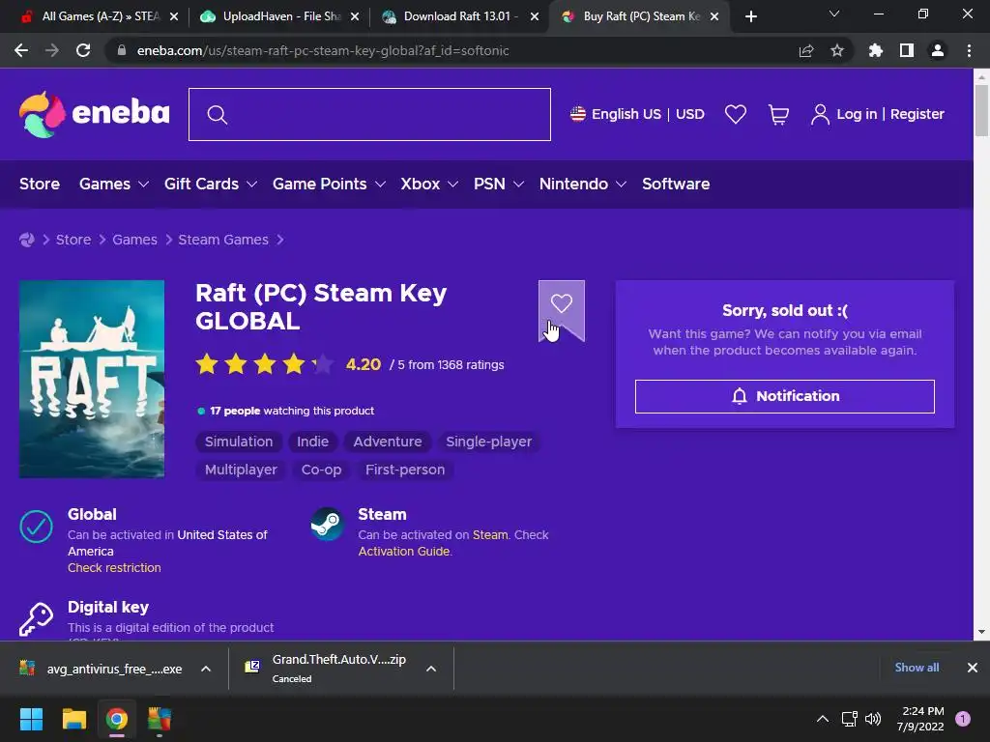
Task: Show all downloads
Action: tap(917, 668)
